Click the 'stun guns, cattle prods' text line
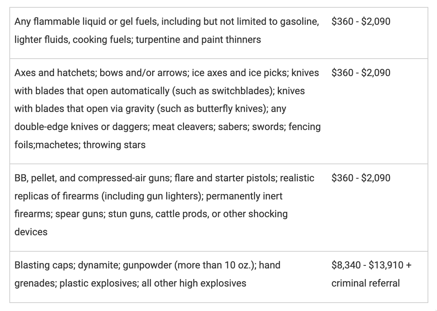This screenshot has height=311, width=437. 151,214
